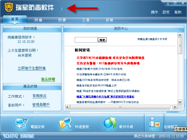
Task: Click the vertical scrollbar thumb in news panel
Action: [x=180, y=46]
